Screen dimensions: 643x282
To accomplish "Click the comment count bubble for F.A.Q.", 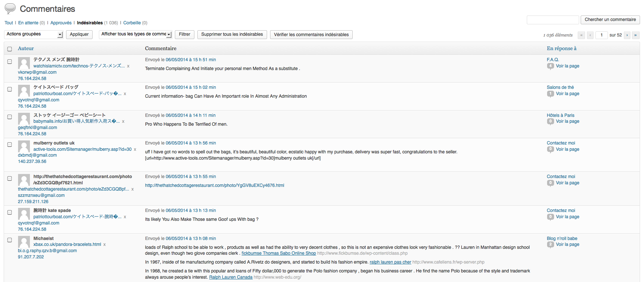I will (550, 66).
